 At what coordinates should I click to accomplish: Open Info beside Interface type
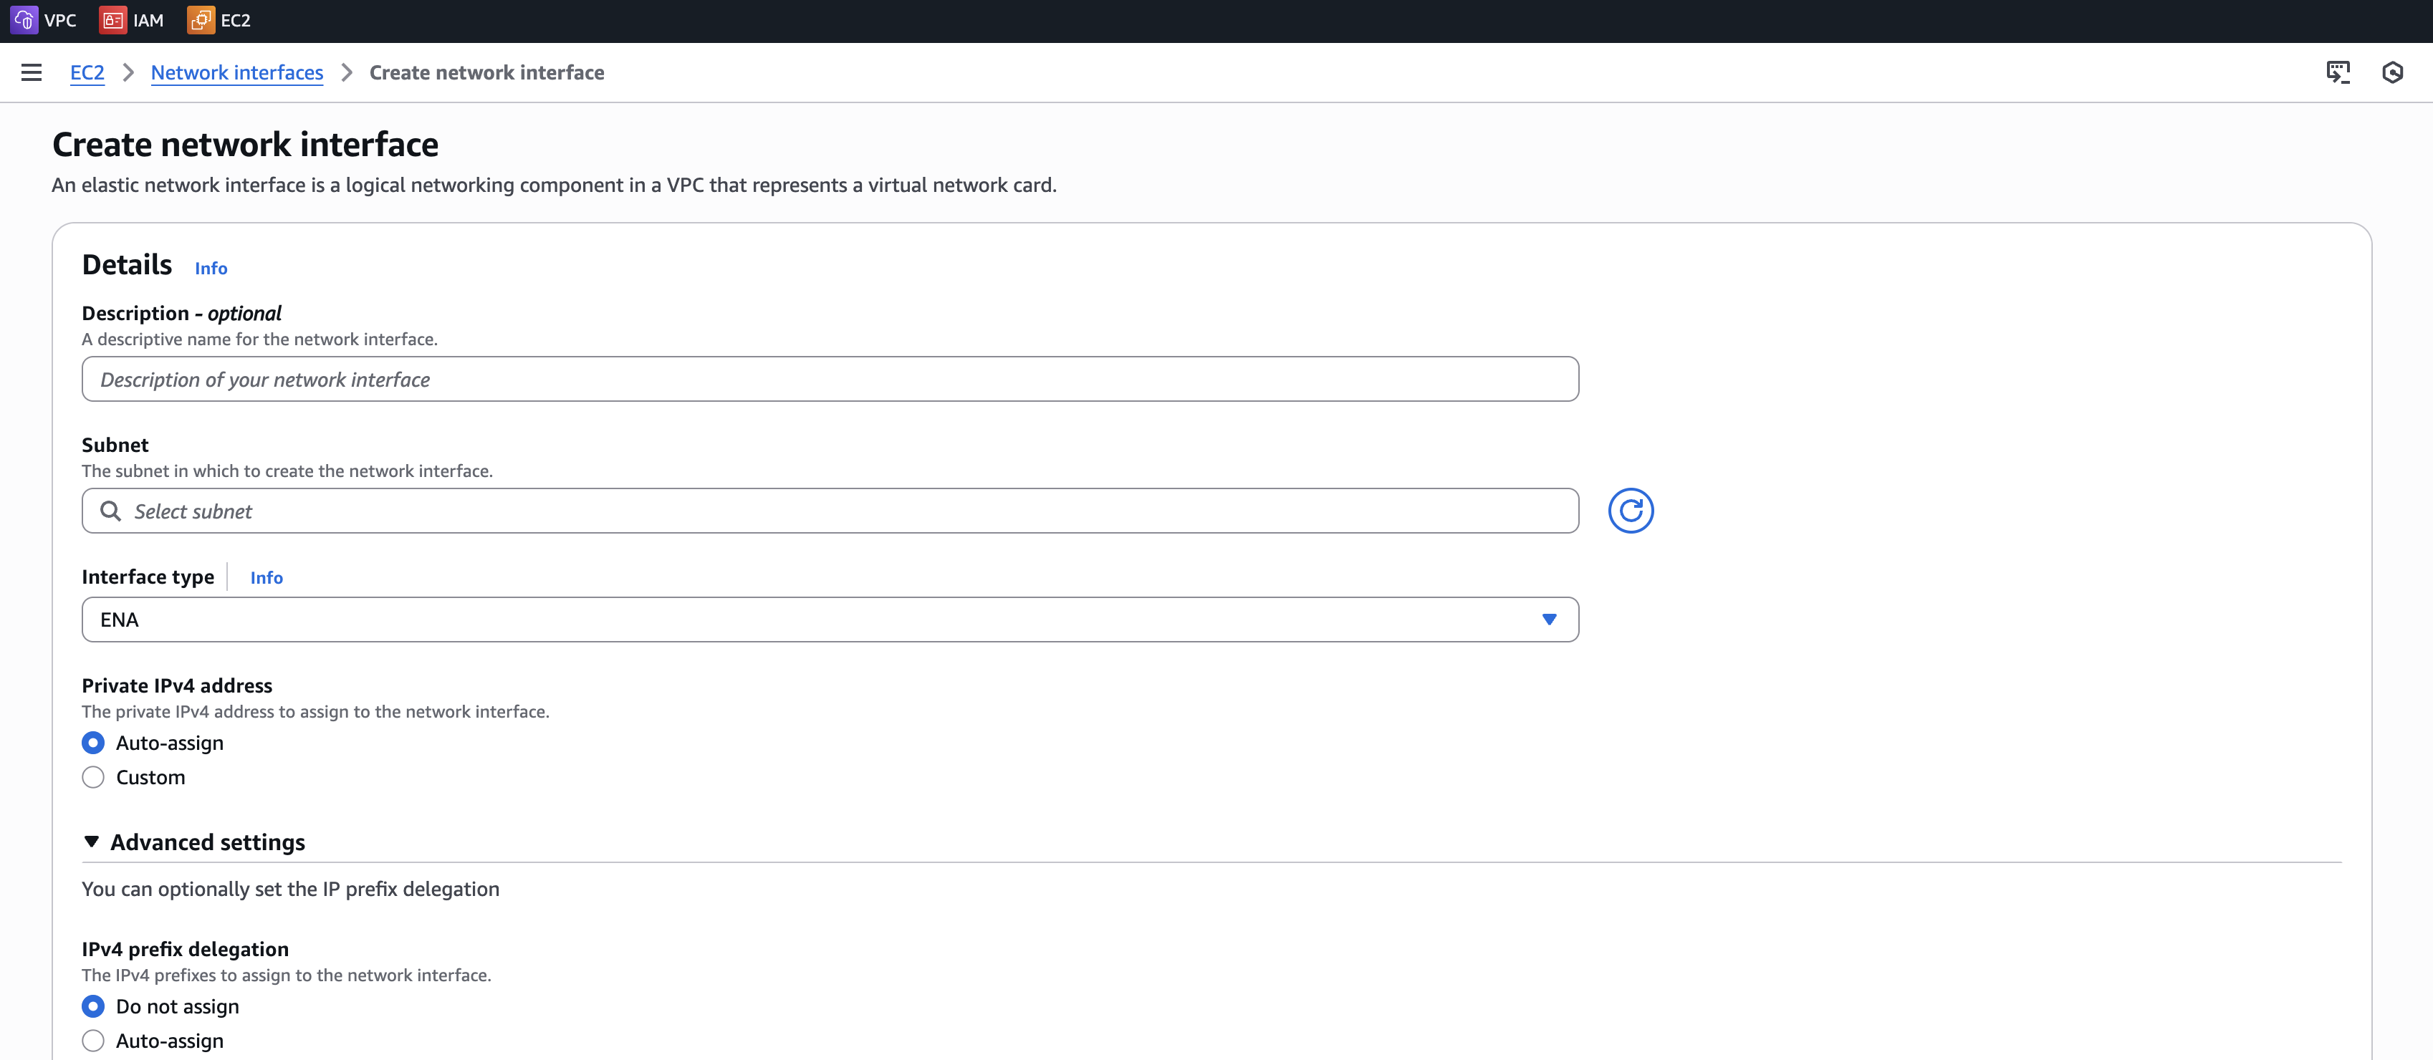point(265,577)
